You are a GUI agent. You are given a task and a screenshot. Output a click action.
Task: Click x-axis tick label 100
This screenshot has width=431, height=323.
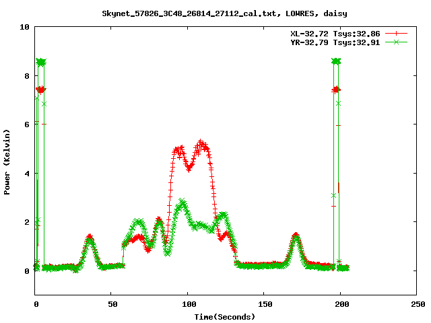(189, 304)
